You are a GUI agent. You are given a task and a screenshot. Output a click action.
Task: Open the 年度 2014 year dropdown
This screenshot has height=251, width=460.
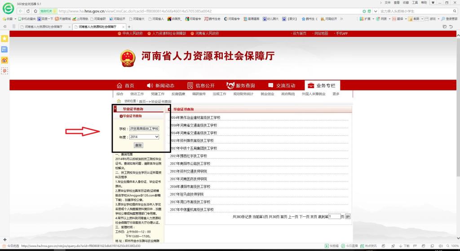pyautogui.click(x=144, y=137)
